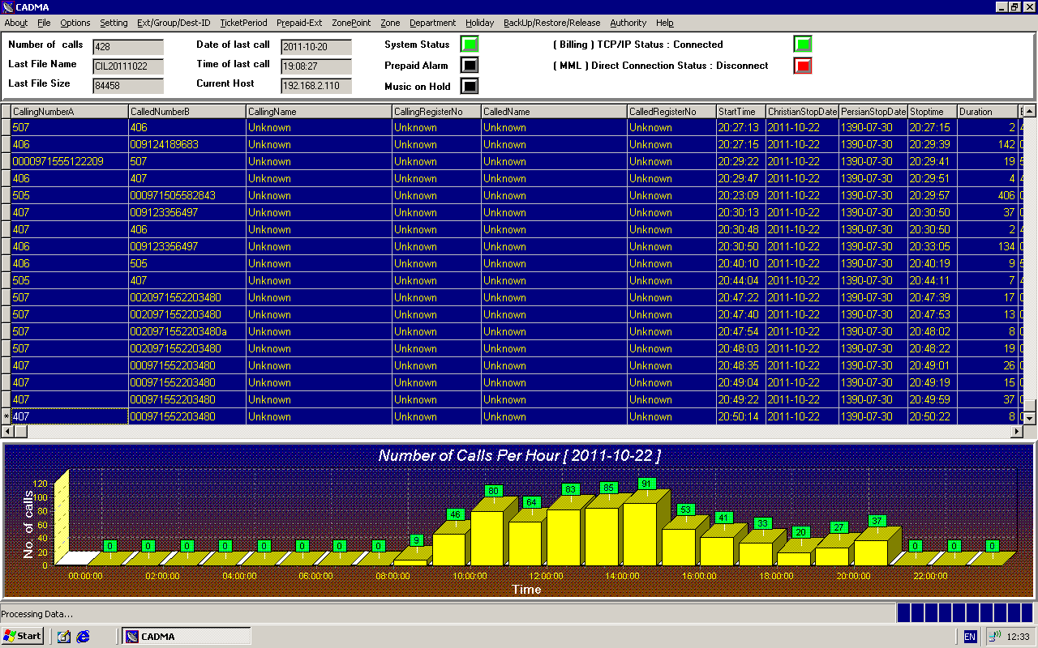
Task: Click the Duration column header
Action: (x=987, y=112)
